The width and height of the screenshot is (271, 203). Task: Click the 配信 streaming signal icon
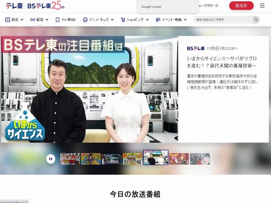click(33, 20)
